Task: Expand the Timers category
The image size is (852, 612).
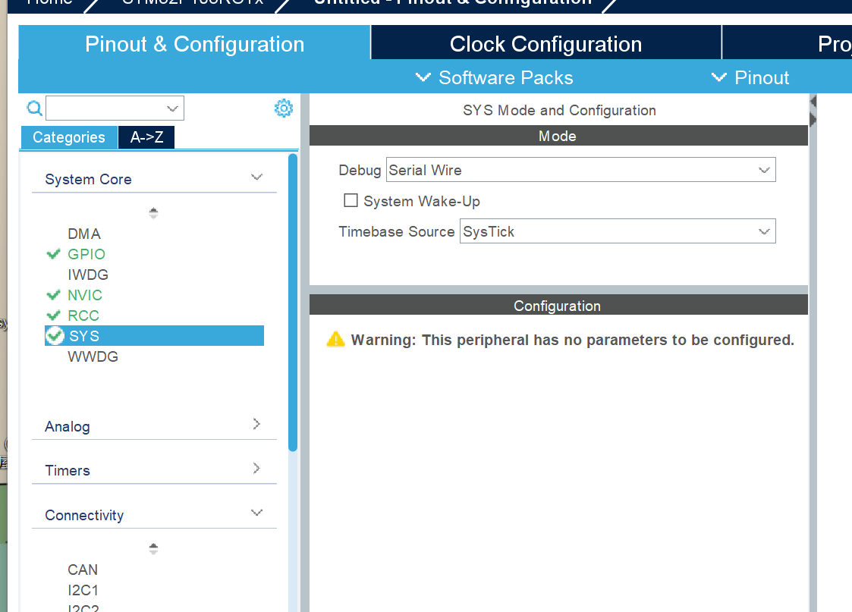Action: 154,469
